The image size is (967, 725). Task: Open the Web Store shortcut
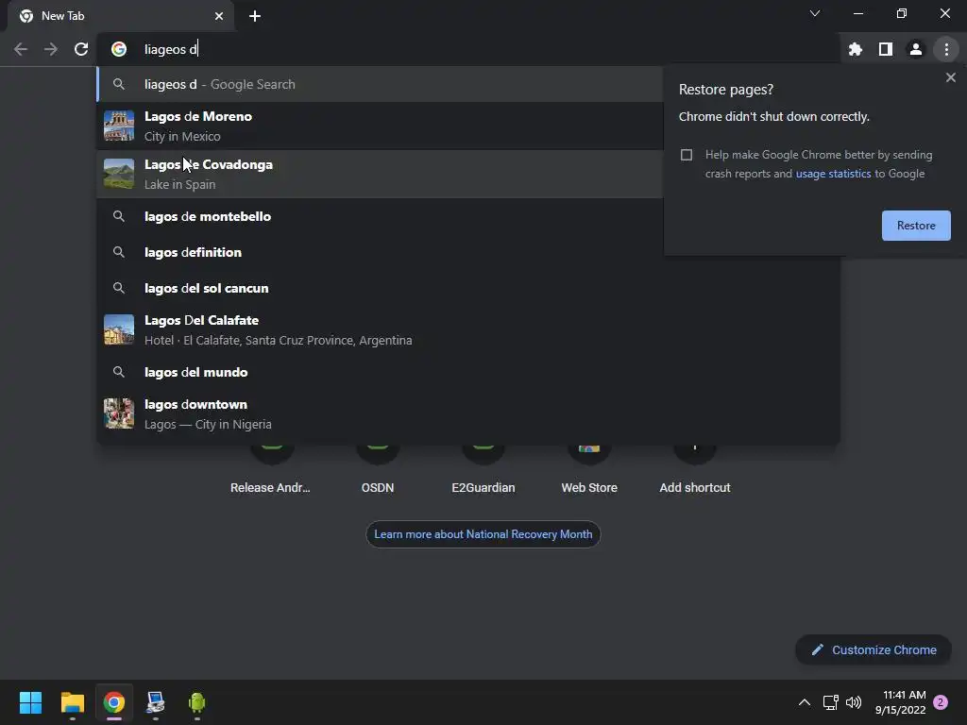[589, 472]
